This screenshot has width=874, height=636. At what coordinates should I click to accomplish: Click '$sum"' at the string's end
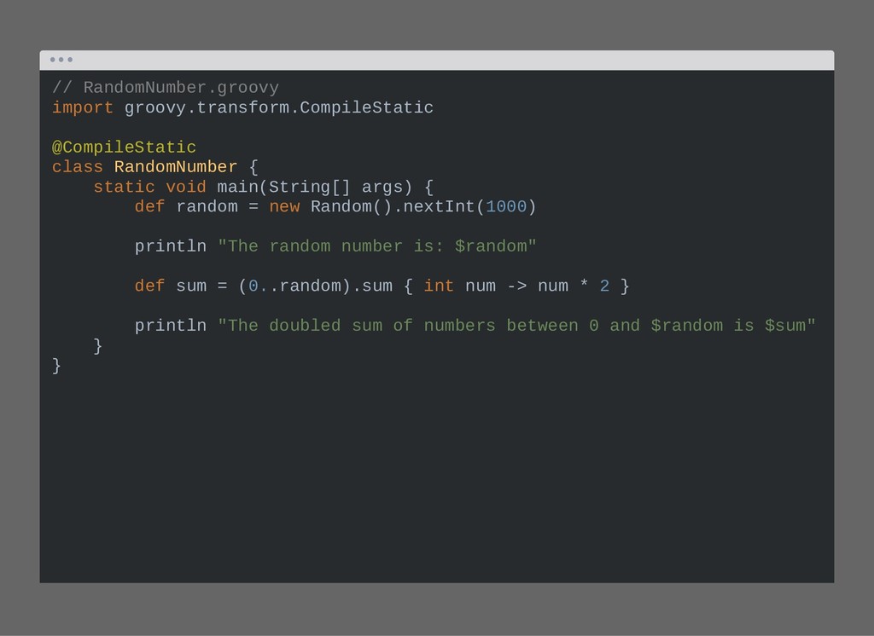point(790,326)
